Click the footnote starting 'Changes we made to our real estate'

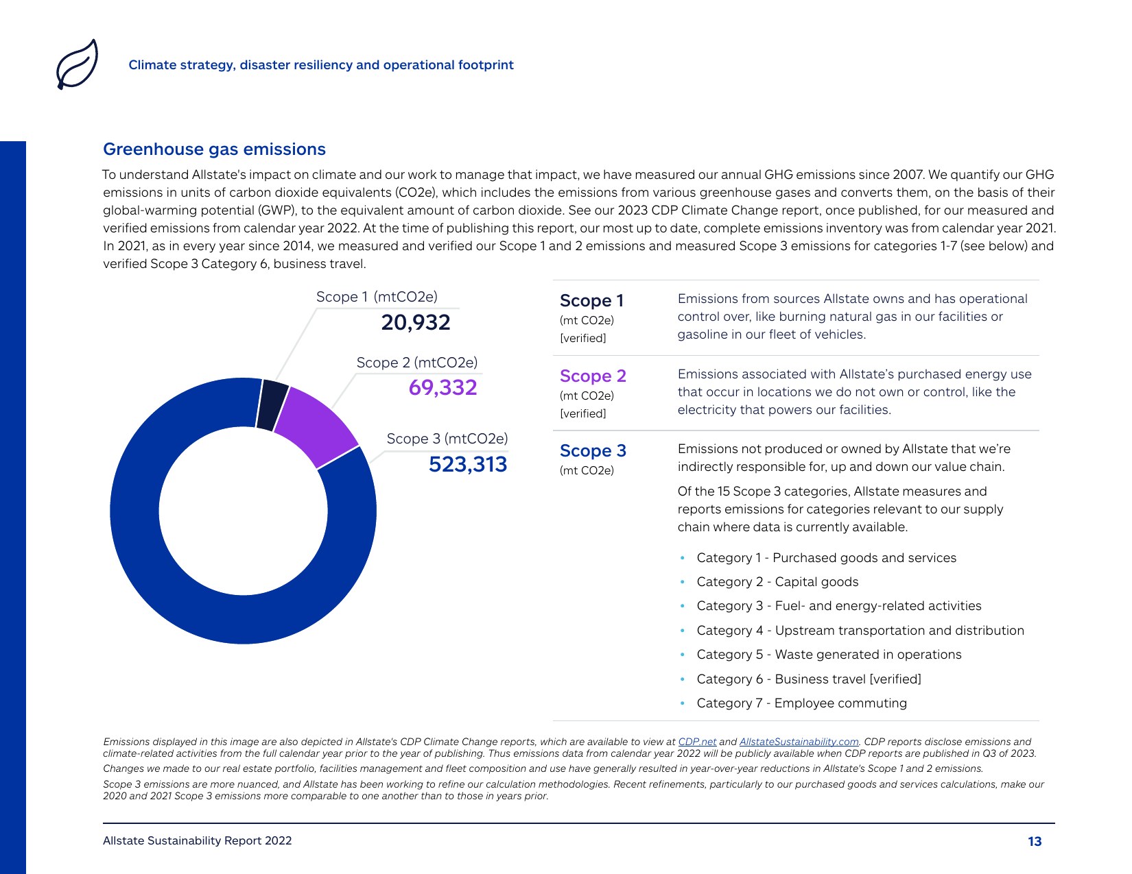click(543, 768)
